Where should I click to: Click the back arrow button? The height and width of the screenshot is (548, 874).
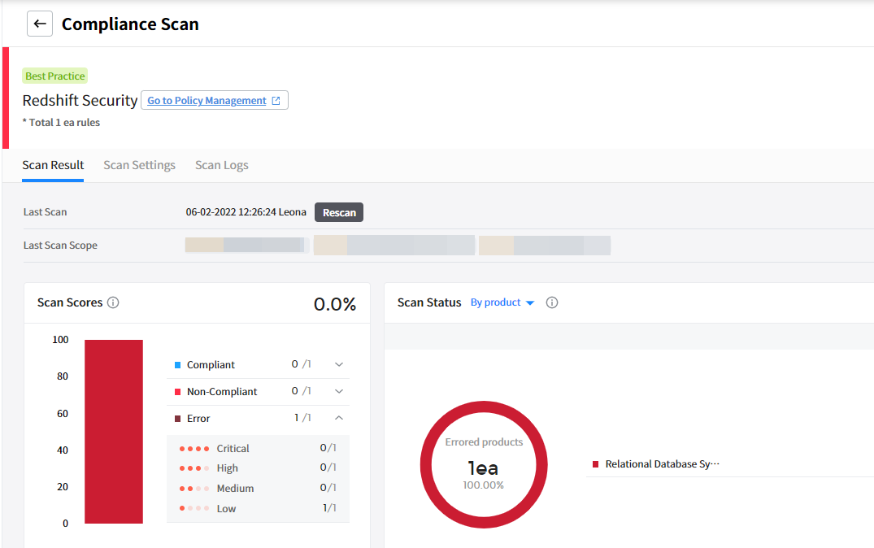pos(40,24)
